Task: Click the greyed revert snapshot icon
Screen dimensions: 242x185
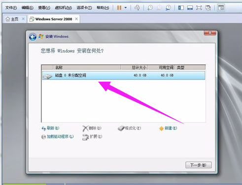Action: coord(159,8)
